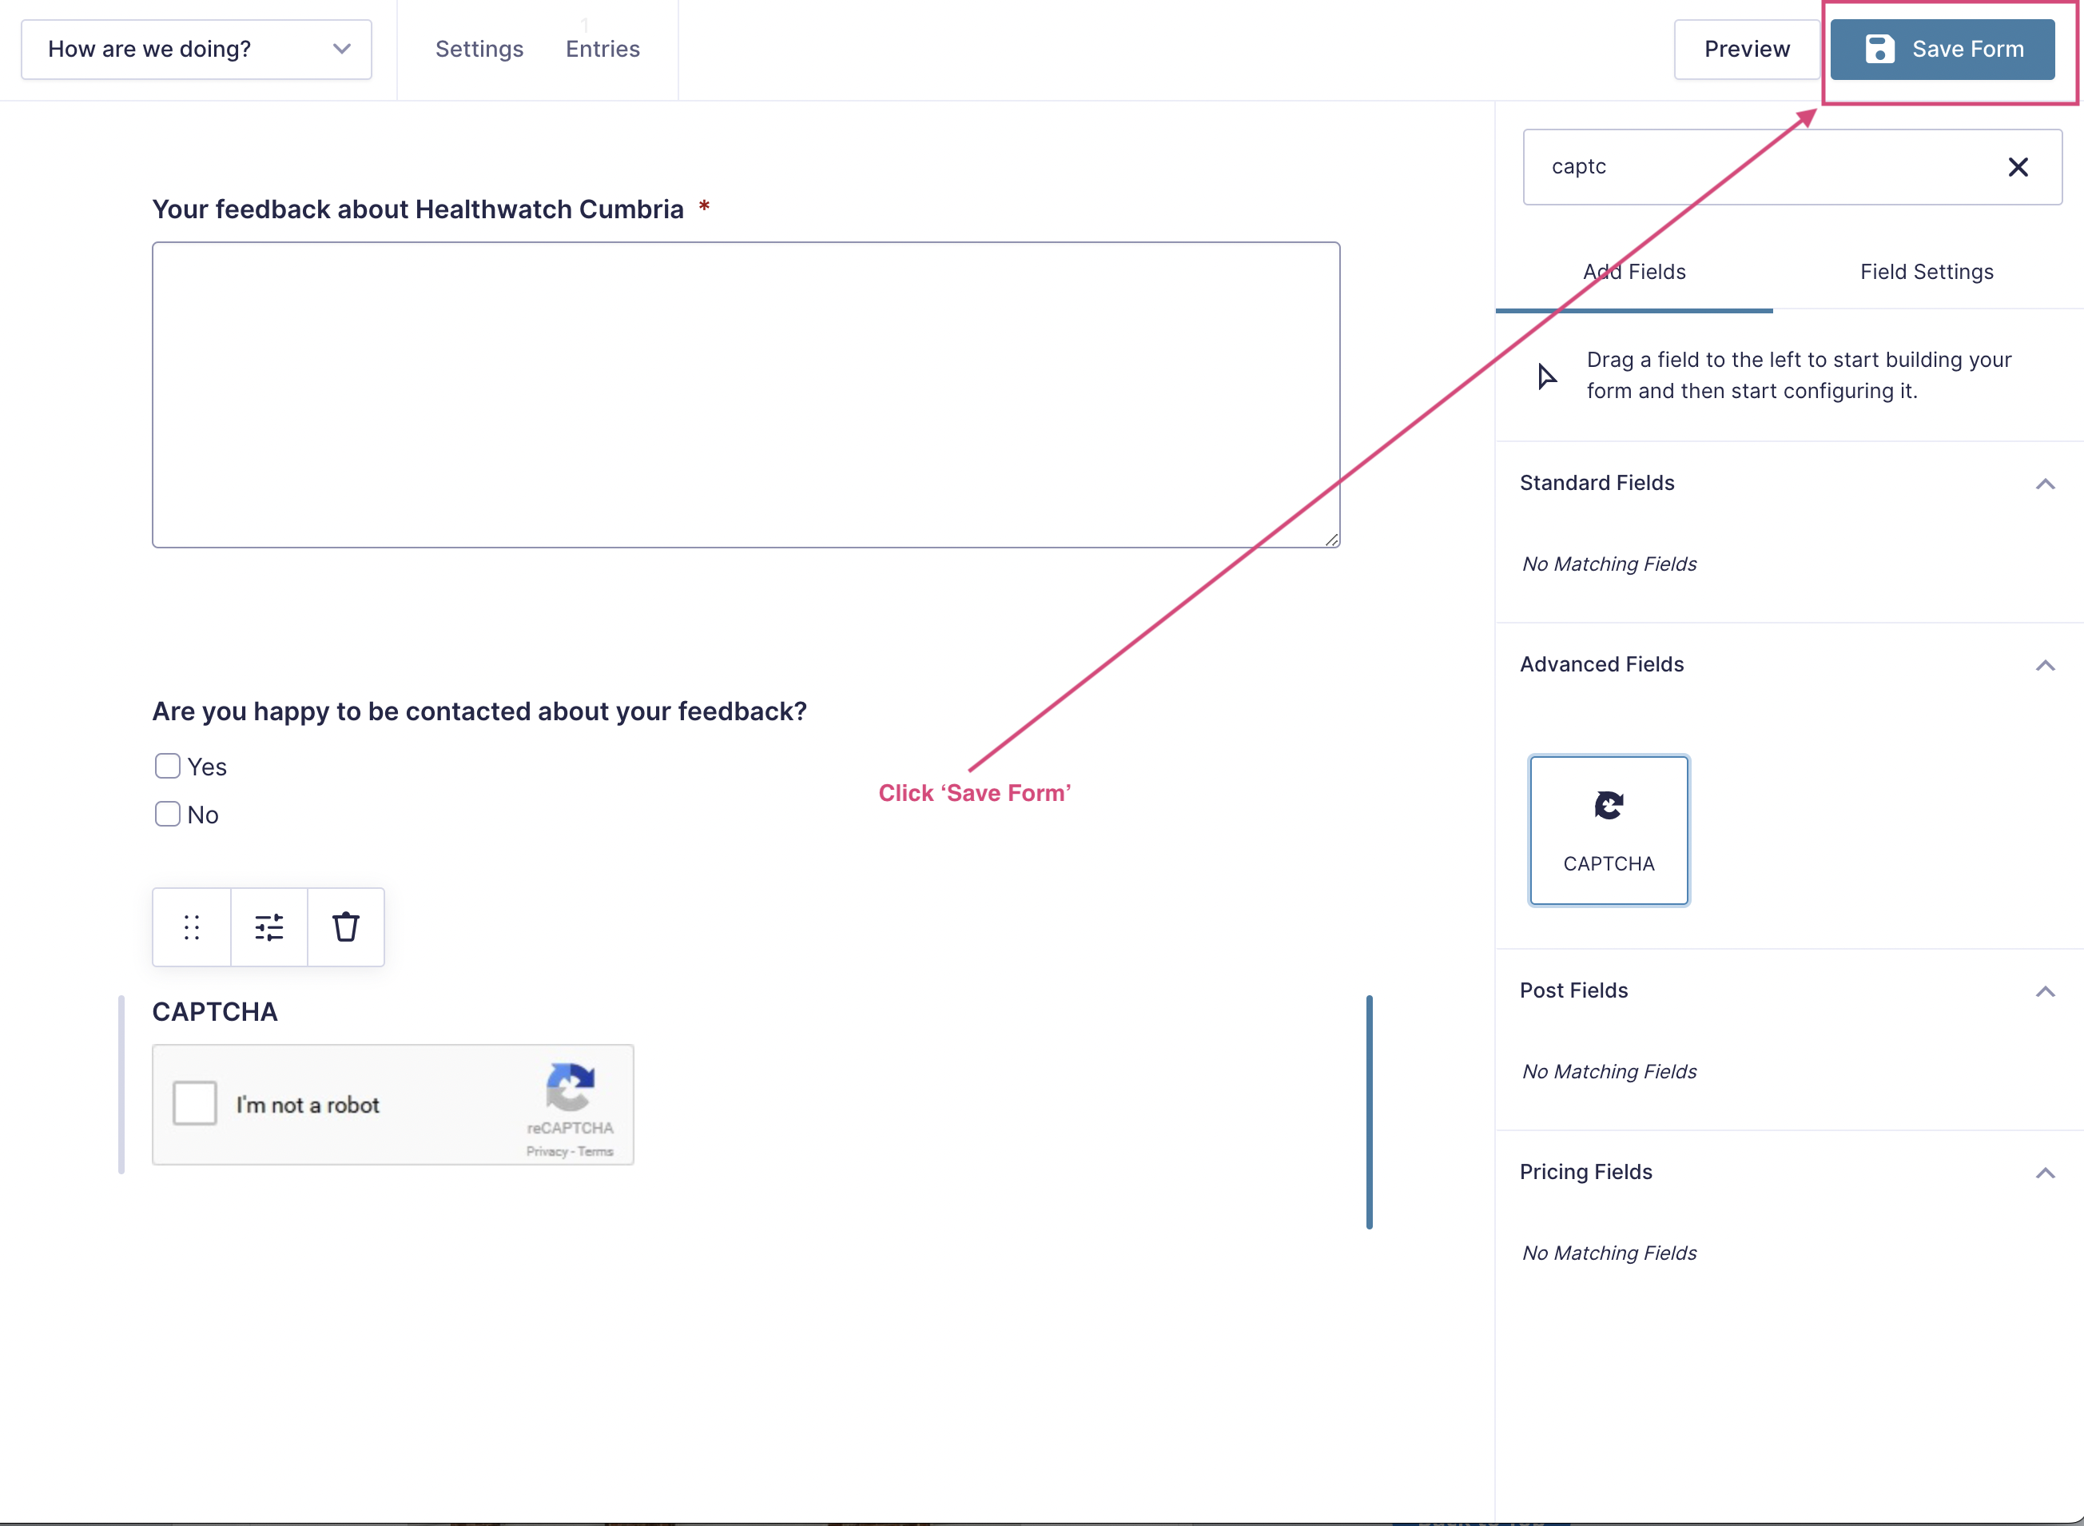Image resolution: width=2084 pixels, height=1526 pixels.
Task: Click the floppy disk icon on Save Form
Action: [x=1879, y=49]
